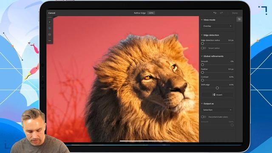Open the Selection output dropdown
This screenshot has height=153, width=272.
[217, 110]
